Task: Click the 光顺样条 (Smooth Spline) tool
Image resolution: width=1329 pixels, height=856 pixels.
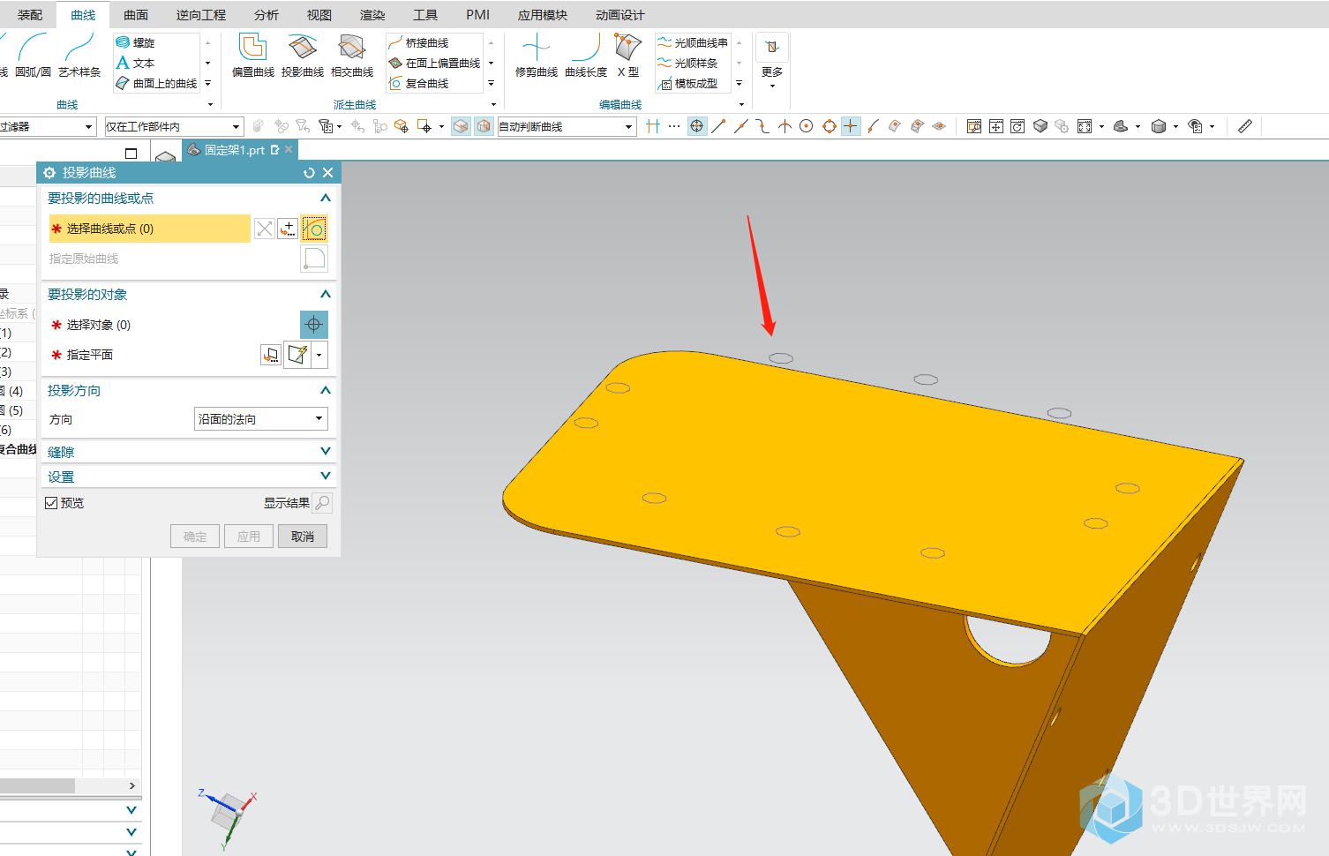Action: coord(687,63)
